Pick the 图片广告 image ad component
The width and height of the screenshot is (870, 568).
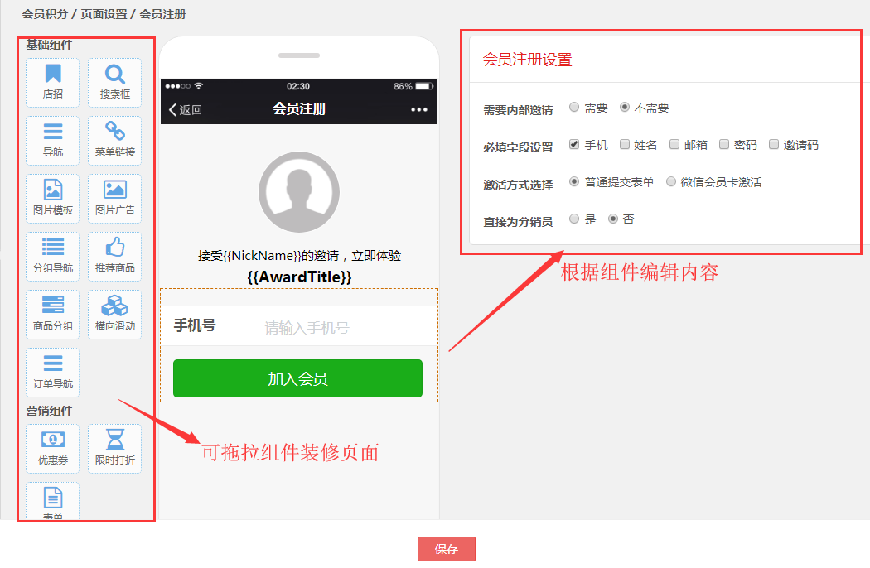(x=115, y=198)
